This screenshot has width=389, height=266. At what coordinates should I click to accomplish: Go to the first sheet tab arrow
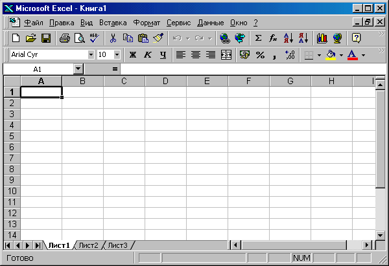coord(8,245)
